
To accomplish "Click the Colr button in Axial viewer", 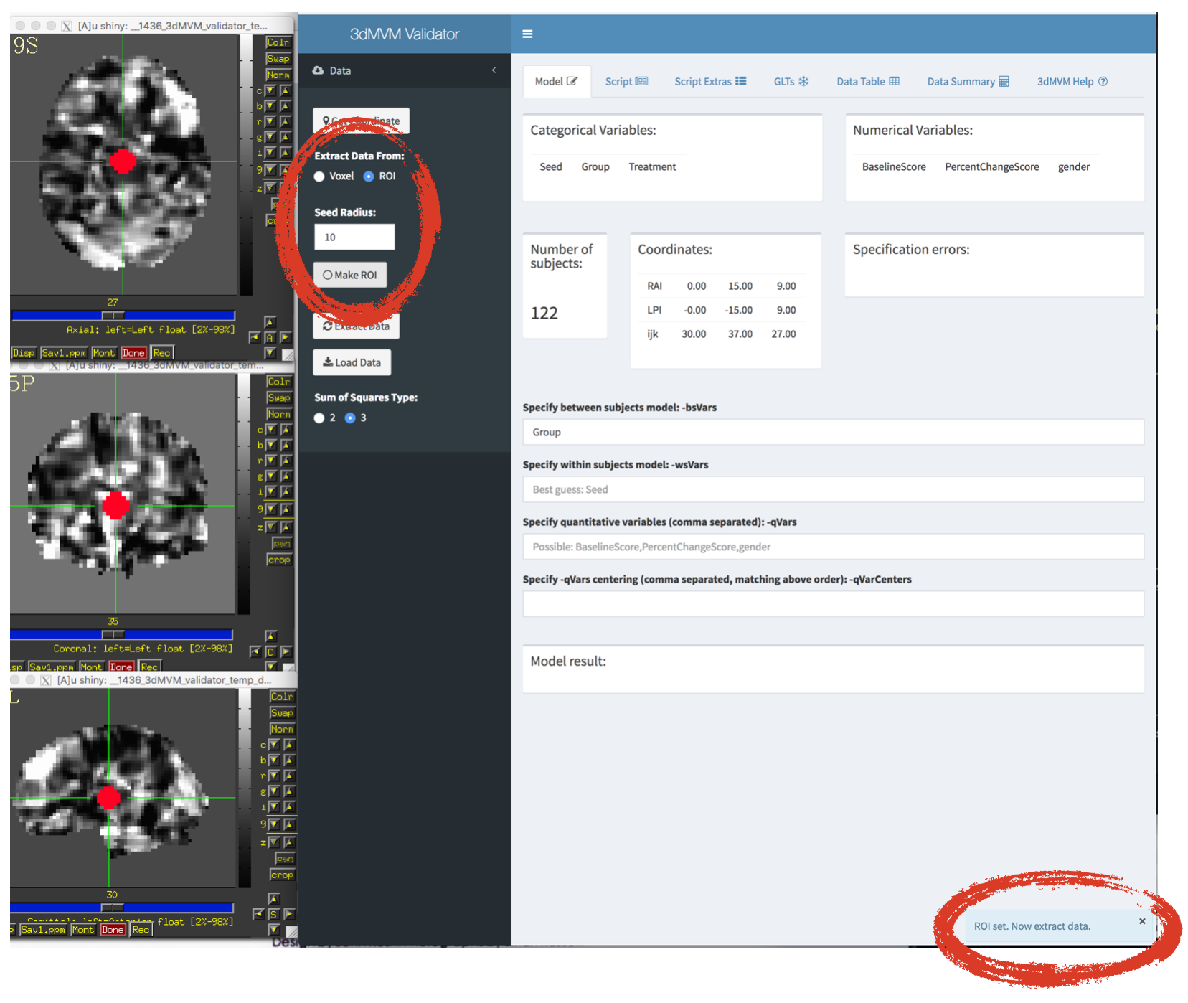I will click(278, 42).
